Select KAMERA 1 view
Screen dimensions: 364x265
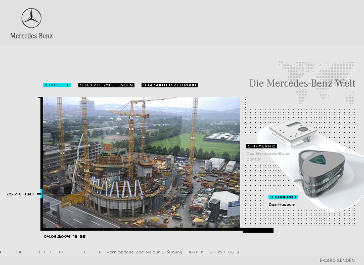pyautogui.click(x=283, y=197)
